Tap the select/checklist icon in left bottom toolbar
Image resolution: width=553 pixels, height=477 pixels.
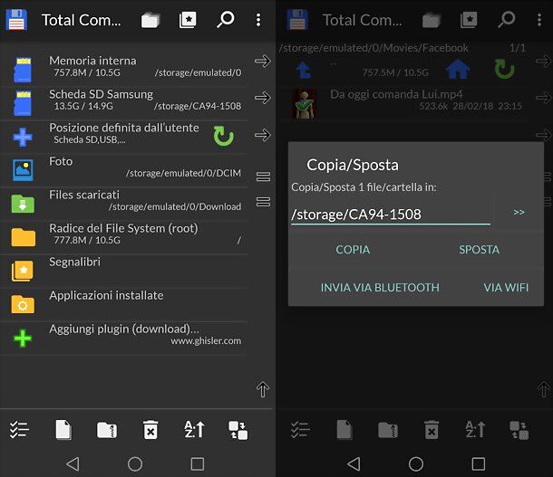tap(19, 429)
